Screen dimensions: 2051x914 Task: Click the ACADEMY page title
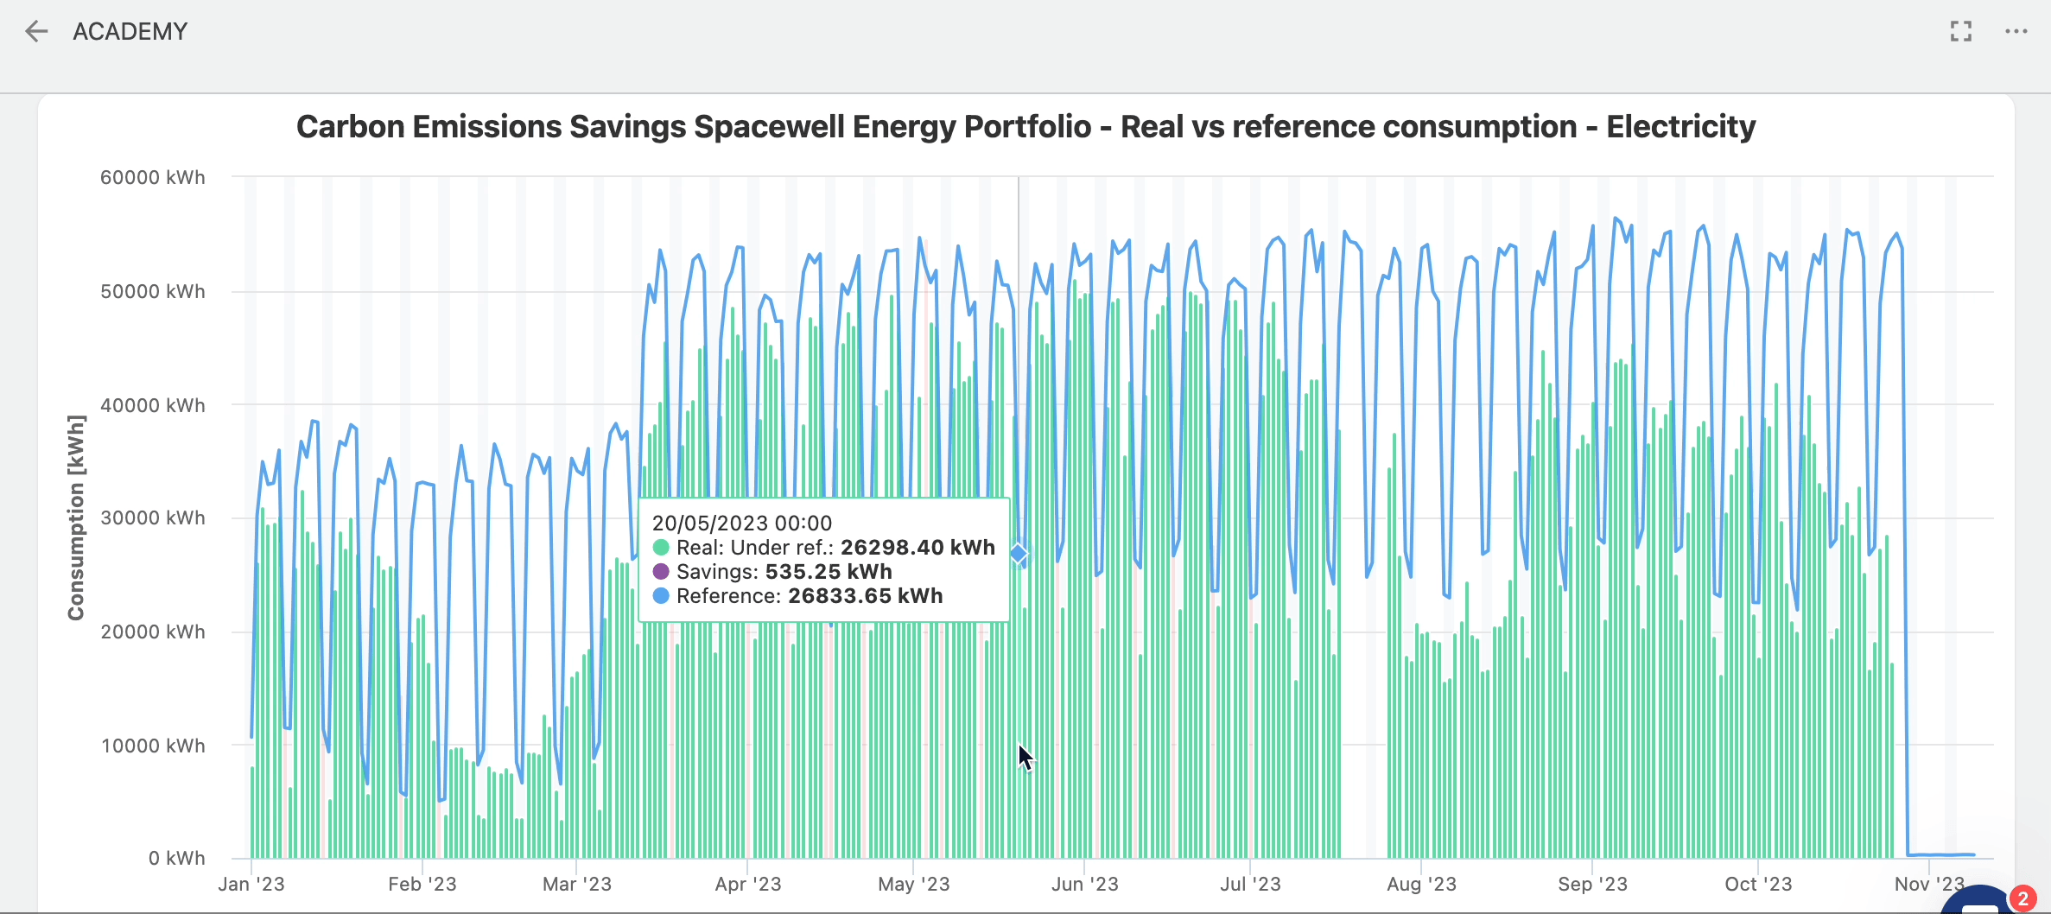click(130, 32)
